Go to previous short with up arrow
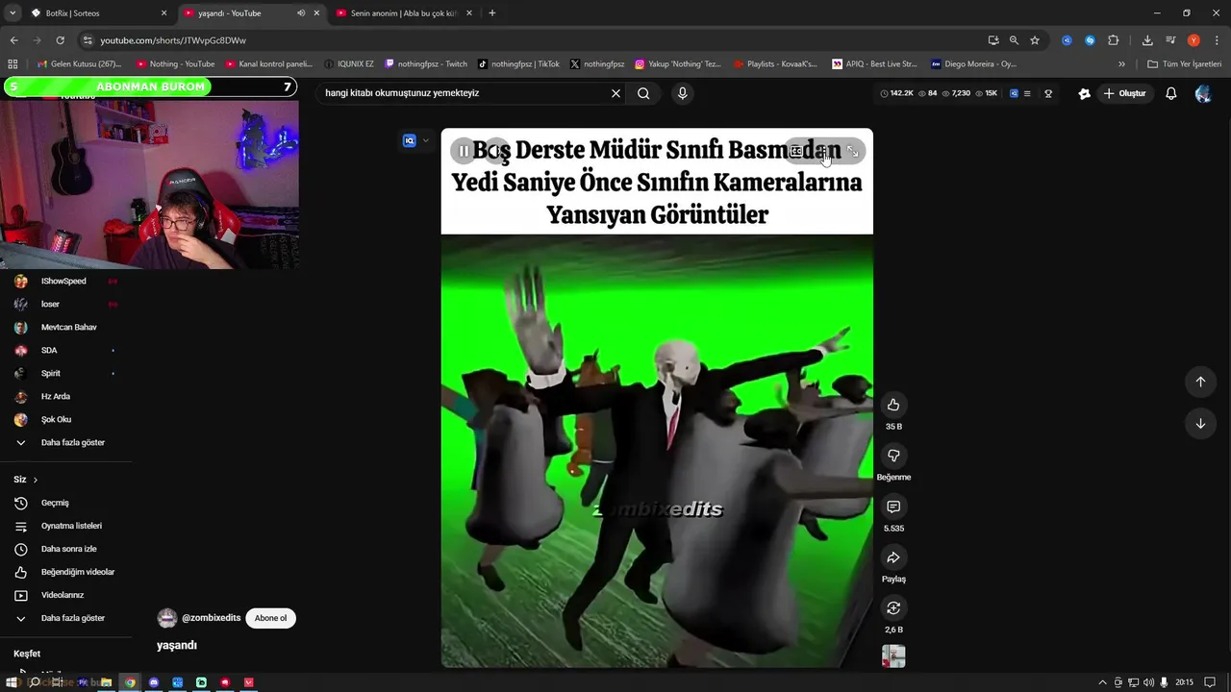This screenshot has width=1231, height=692. (x=1200, y=382)
